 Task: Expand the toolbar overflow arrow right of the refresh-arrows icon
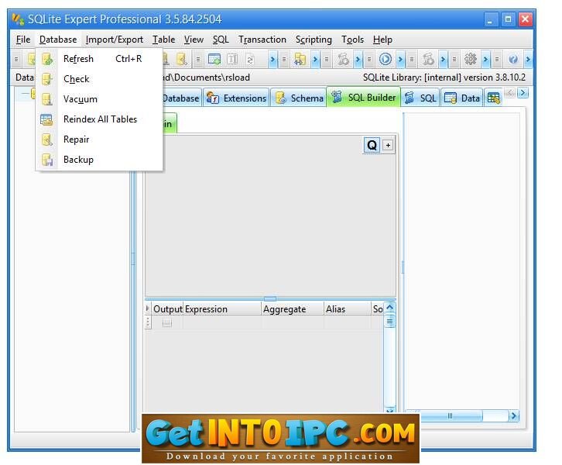[x=272, y=60]
